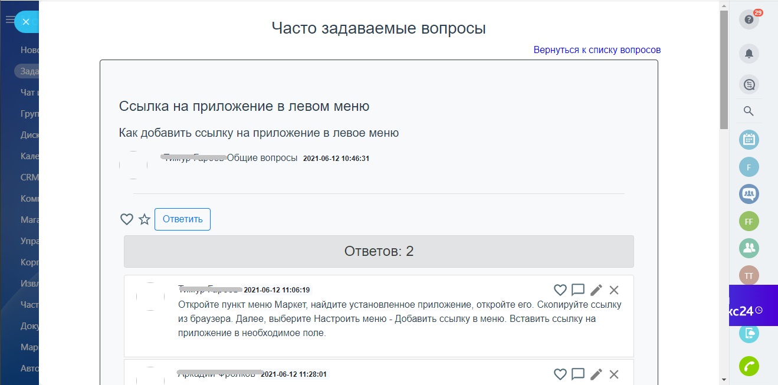Viewport: 778px width, 385px height.
Task: Open the notifications bell
Action: [749, 54]
